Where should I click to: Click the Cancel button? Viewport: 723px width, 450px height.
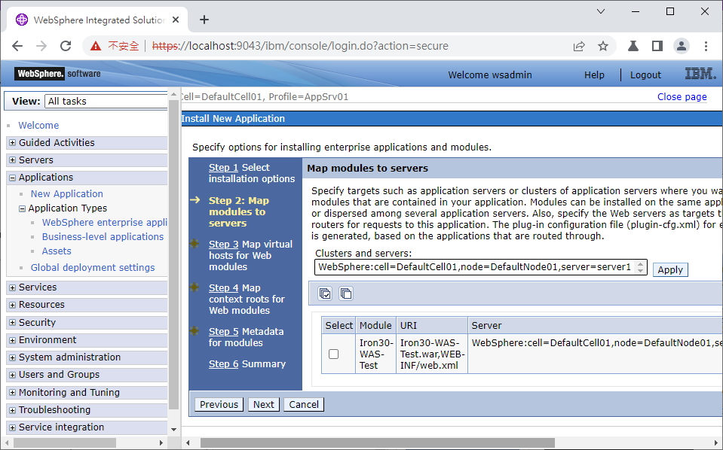[303, 404]
